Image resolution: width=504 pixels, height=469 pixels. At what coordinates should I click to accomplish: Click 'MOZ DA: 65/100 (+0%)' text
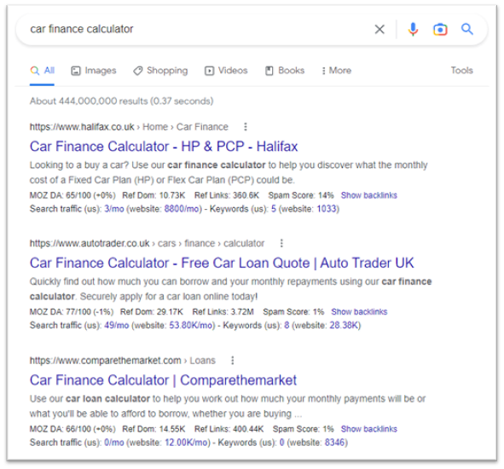click(72, 195)
